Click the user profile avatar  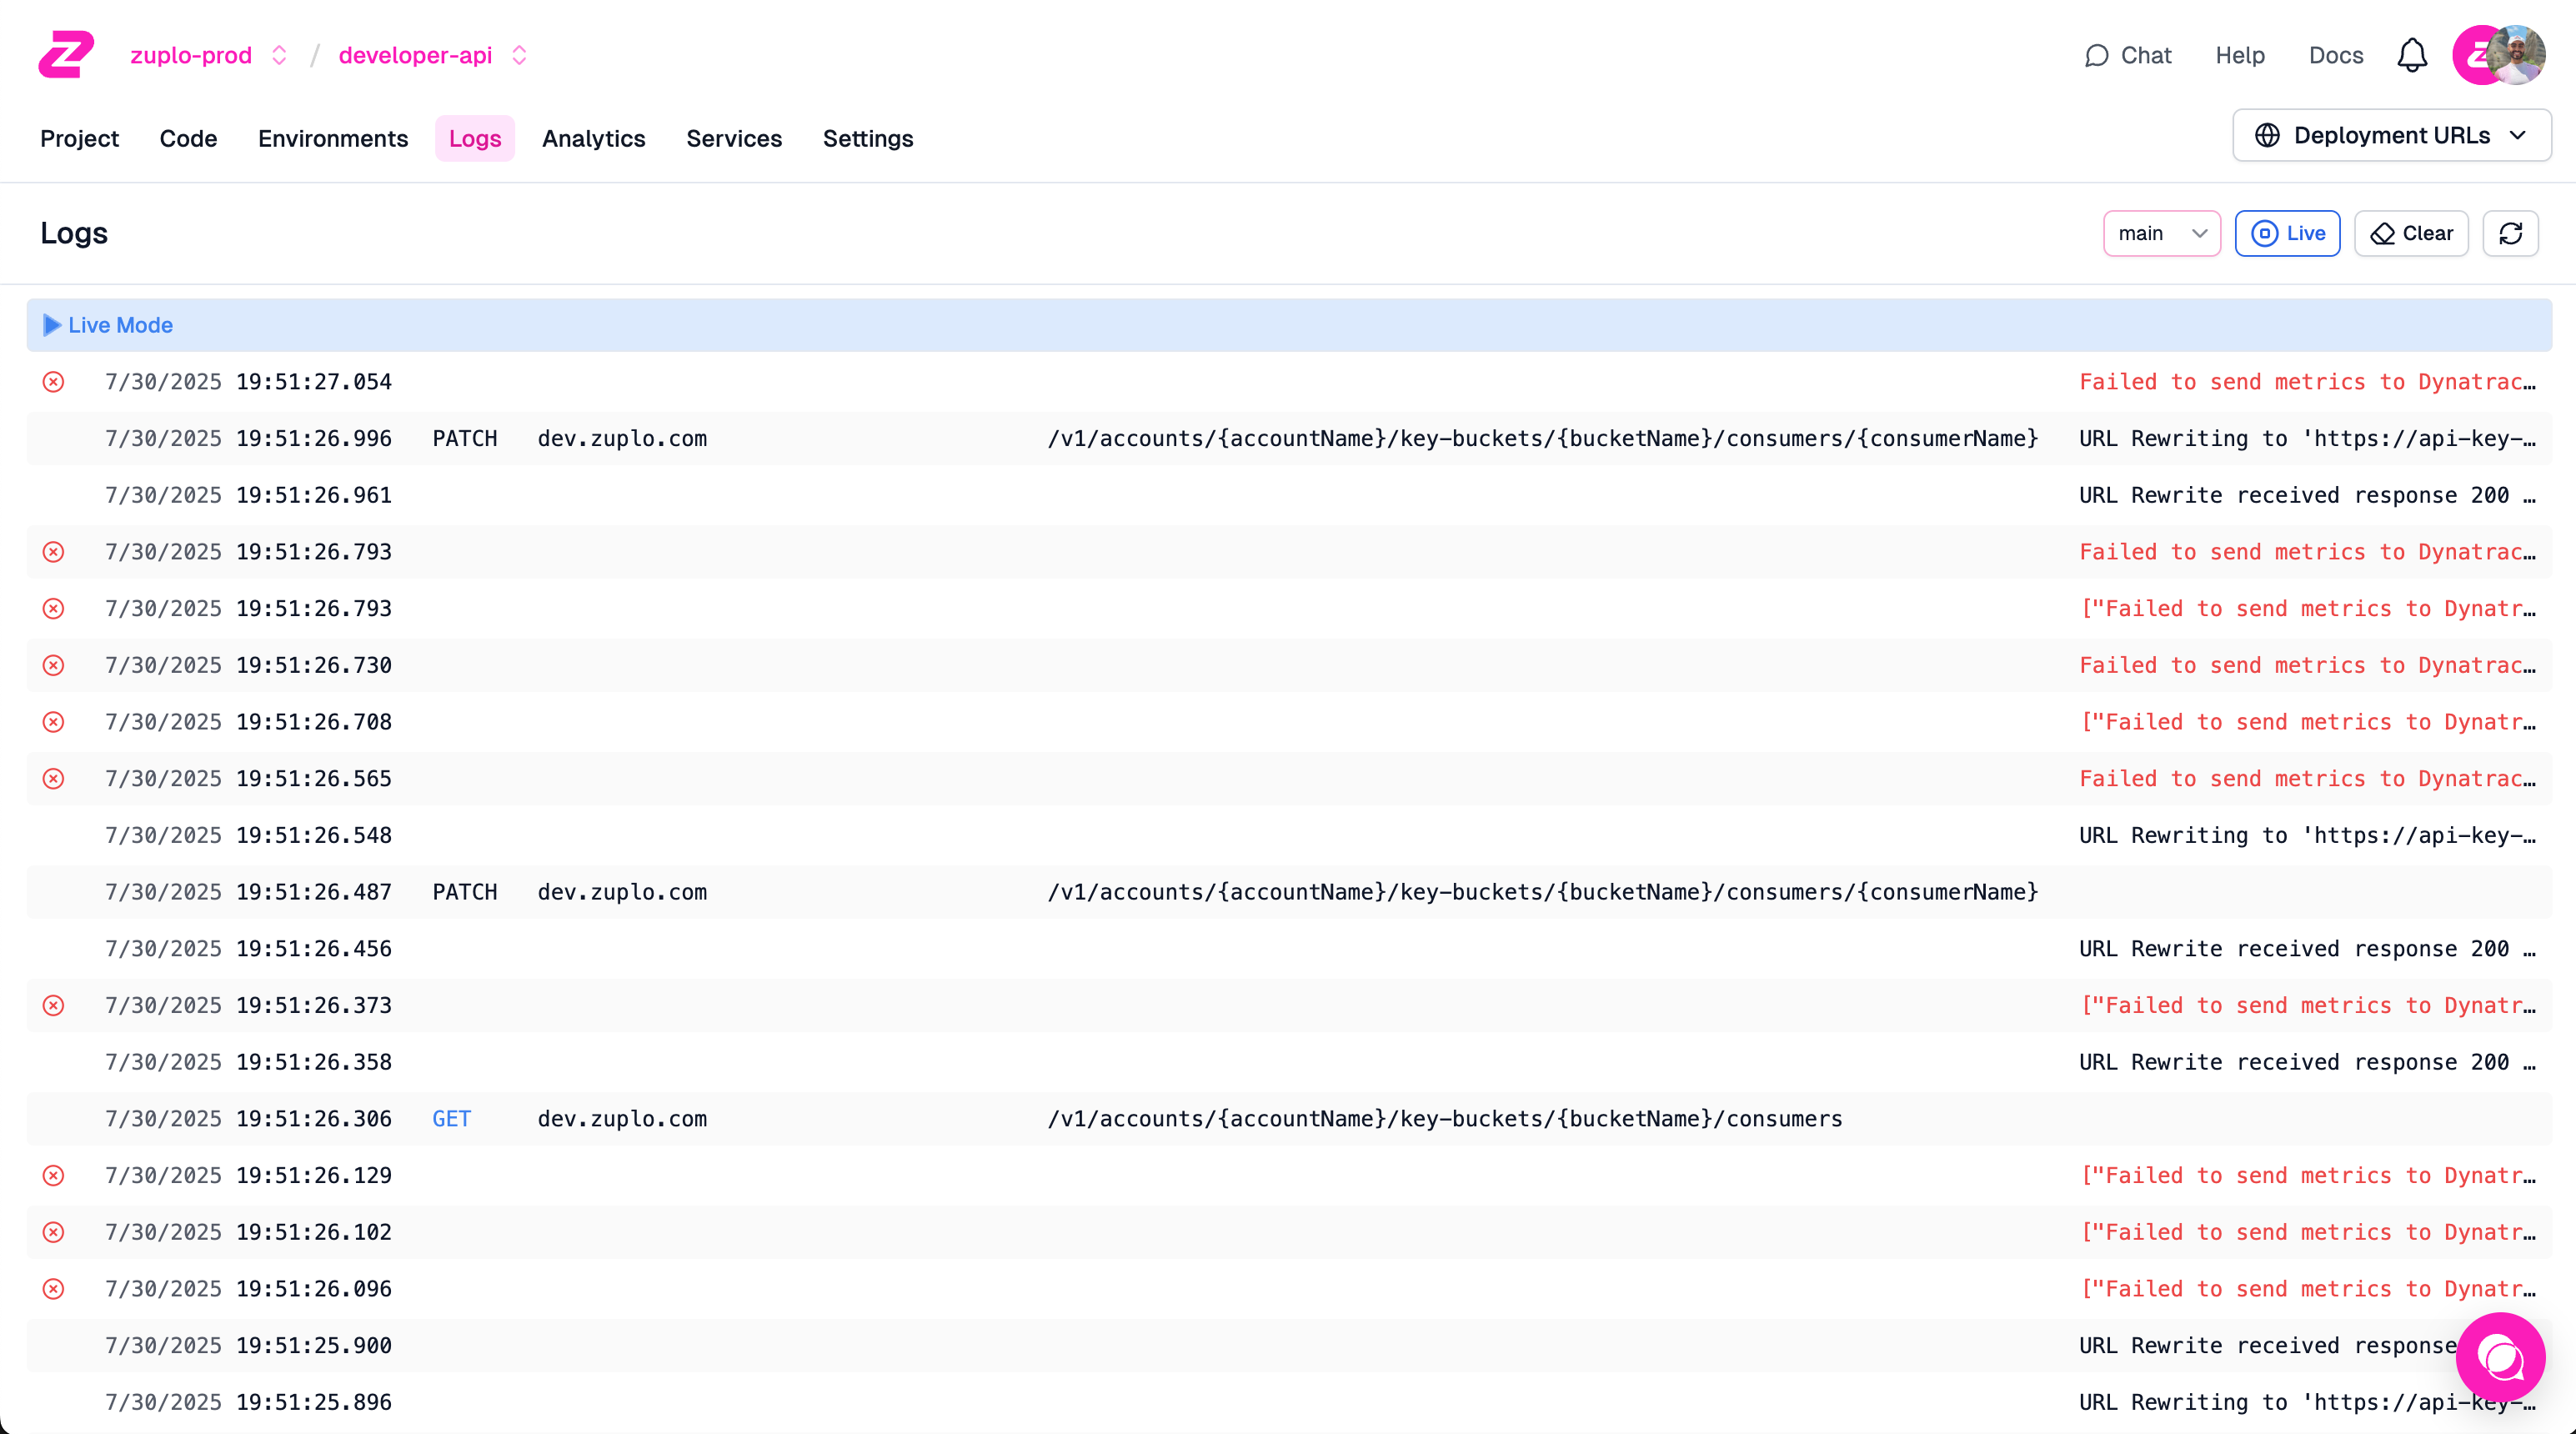click(2514, 55)
